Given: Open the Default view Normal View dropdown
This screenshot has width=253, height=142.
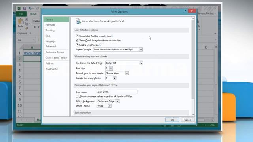Looking at the screenshot, I should point(127,73).
